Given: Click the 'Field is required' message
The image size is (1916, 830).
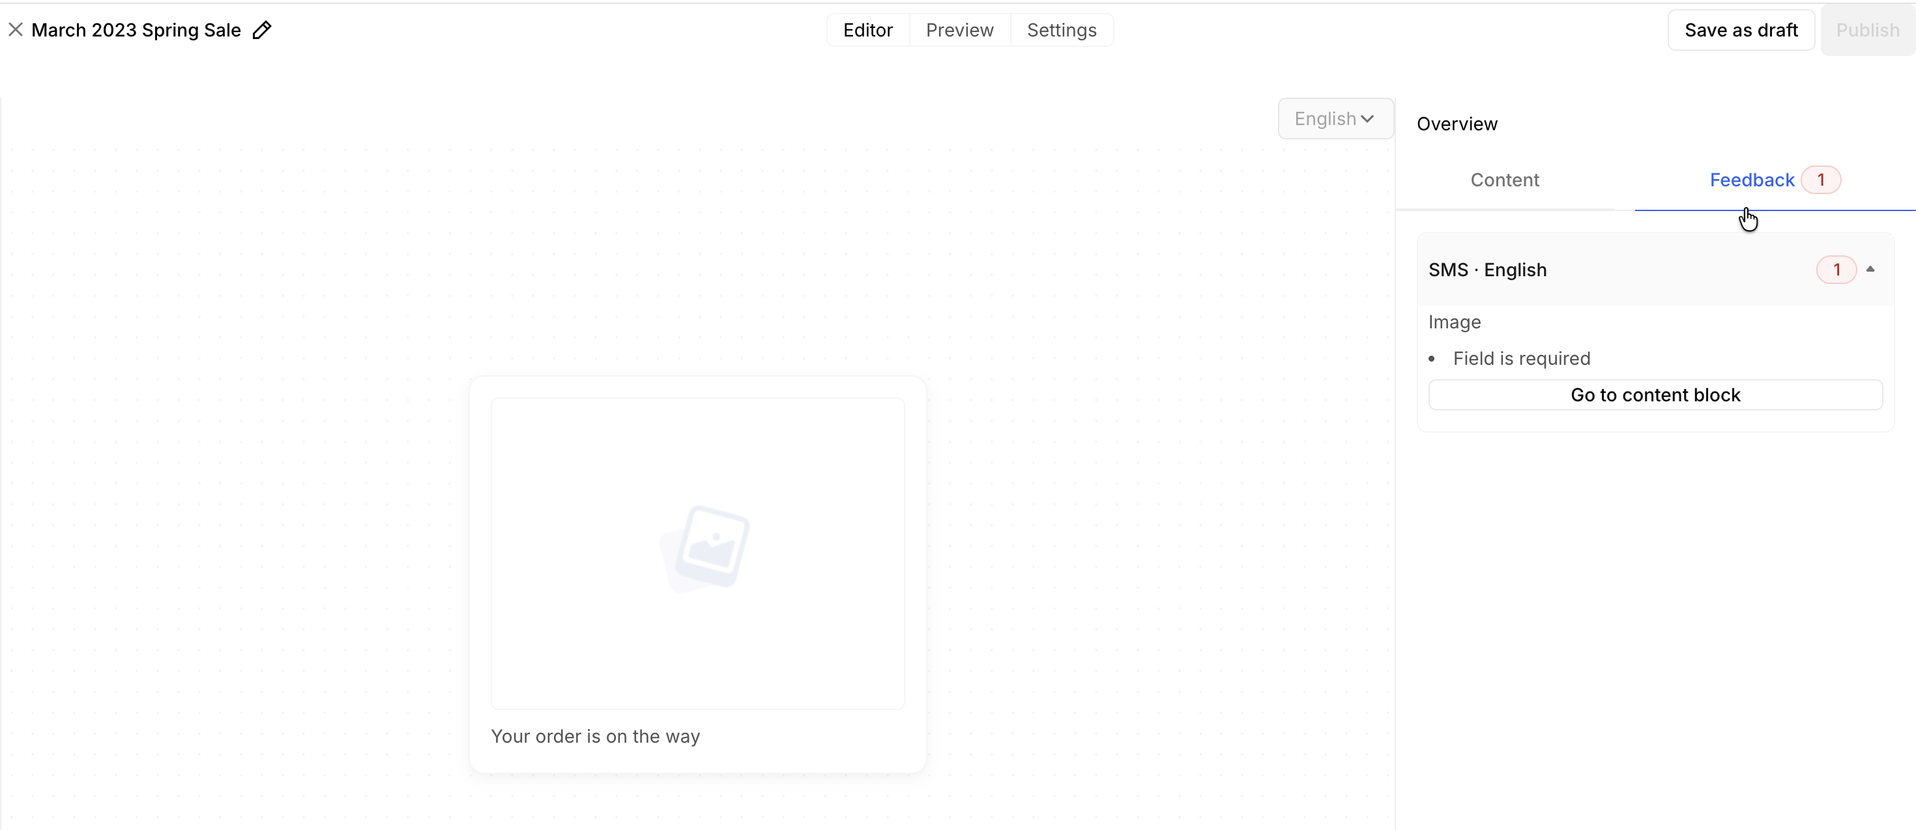Looking at the screenshot, I should pos(1521,358).
